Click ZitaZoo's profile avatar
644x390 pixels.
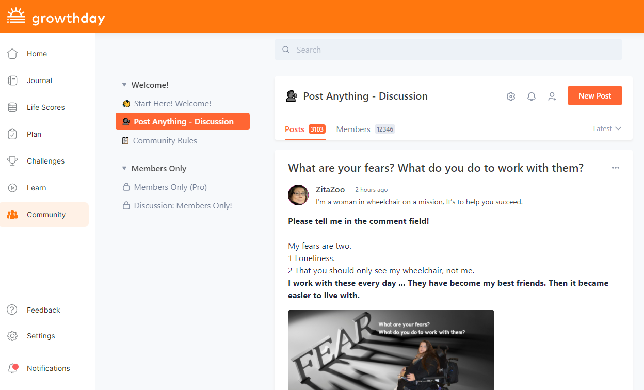tap(298, 195)
